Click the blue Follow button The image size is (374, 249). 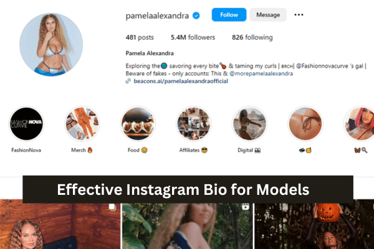tap(229, 14)
